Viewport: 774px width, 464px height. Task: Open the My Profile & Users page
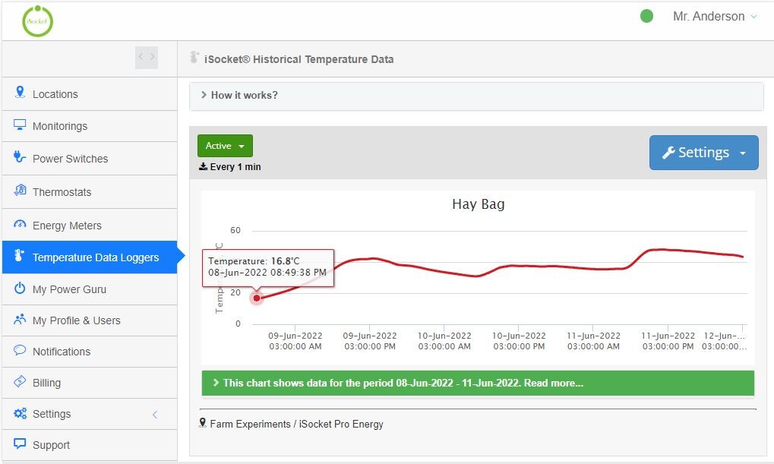pos(90,320)
